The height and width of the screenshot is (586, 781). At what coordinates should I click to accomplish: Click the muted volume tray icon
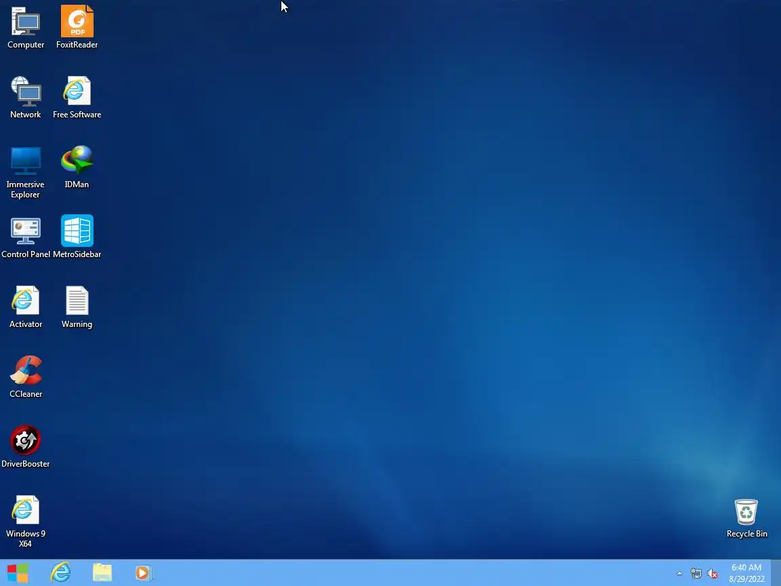click(x=713, y=574)
